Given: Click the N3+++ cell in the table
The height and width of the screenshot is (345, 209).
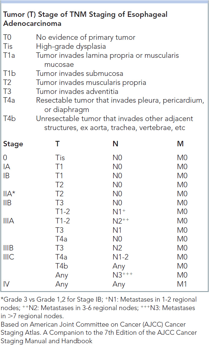Looking at the screenshot, I should (x=122, y=275).
